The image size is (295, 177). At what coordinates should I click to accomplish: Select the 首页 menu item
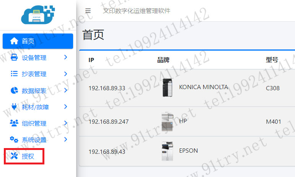coord(38,41)
